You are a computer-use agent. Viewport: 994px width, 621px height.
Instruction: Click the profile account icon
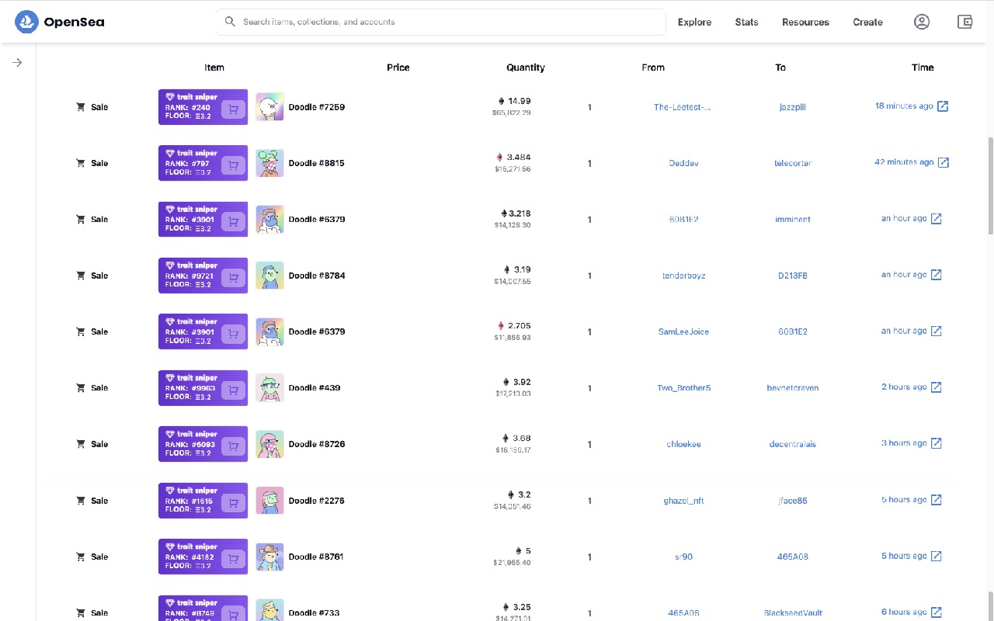922,22
